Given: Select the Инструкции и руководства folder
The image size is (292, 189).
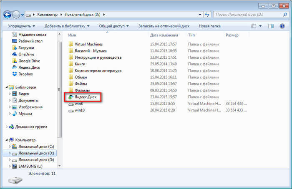Looking at the screenshot, I should pyautogui.click(x=95, y=57).
